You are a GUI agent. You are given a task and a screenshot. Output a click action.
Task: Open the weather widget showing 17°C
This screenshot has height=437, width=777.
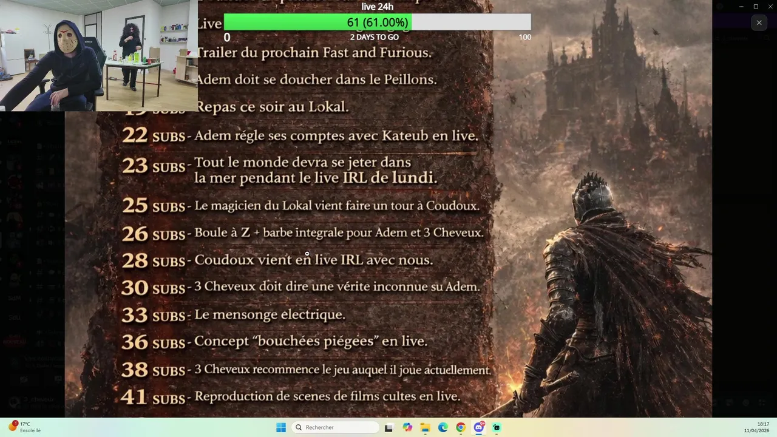tap(24, 427)
